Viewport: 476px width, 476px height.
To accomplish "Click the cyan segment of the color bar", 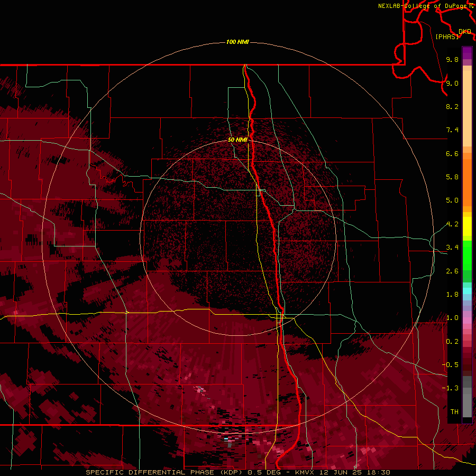I will point(467,290).
